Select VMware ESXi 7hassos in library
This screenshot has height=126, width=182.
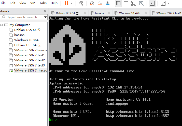pos(30,50)
